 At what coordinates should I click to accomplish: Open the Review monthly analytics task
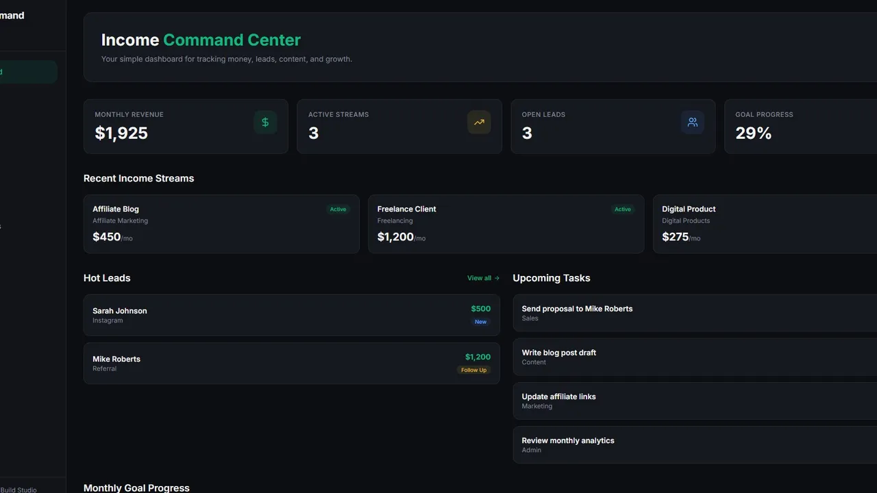[x=695, y=444]
